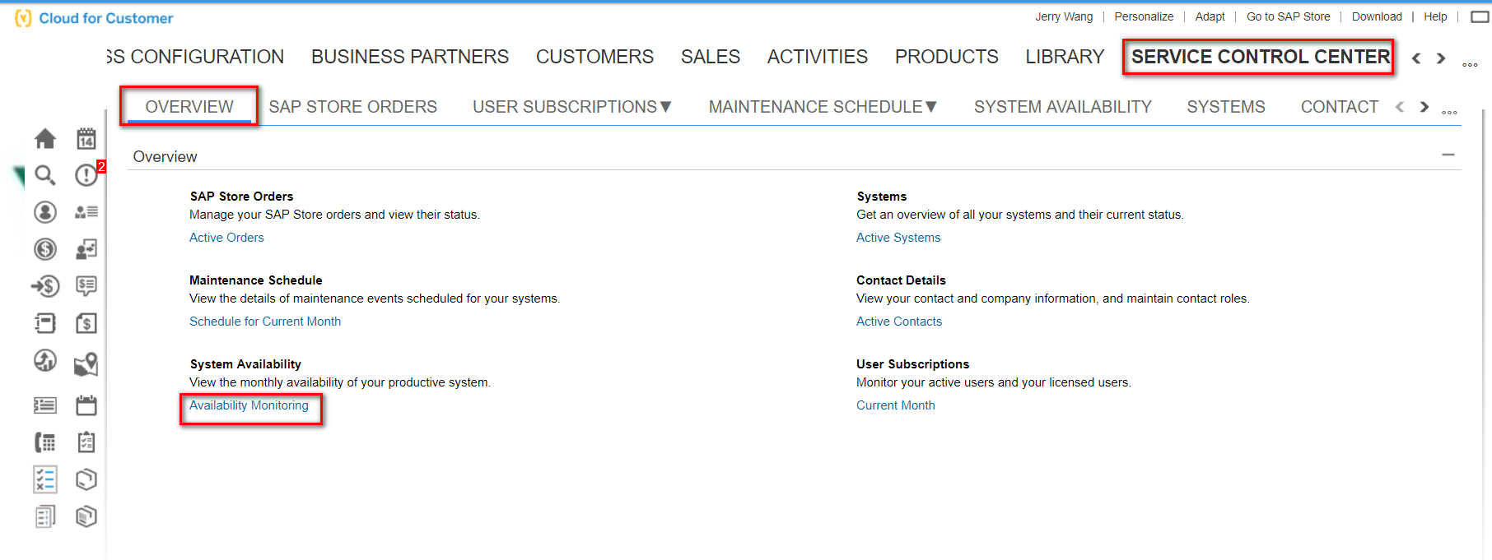Switch to the SAP Store Orders tab

[x=352, y=107]
